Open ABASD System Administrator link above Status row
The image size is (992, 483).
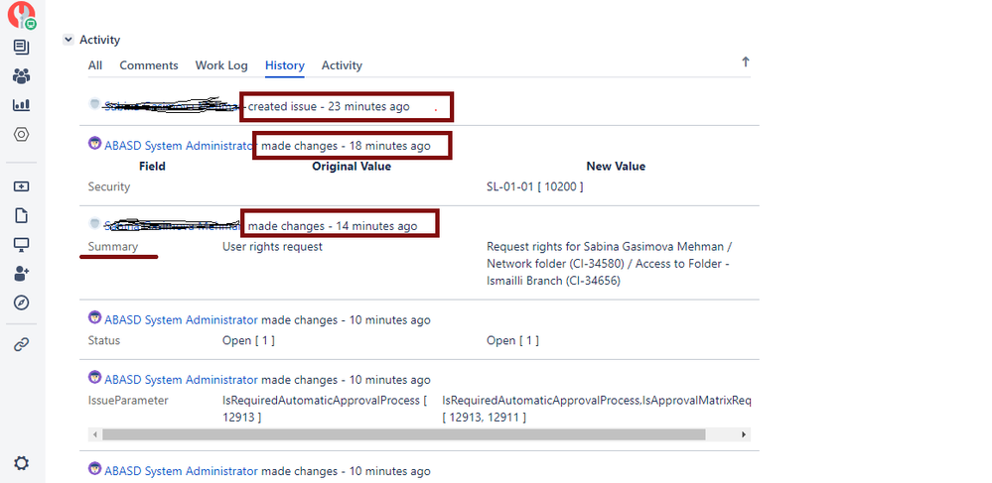(x=181, y=320)
